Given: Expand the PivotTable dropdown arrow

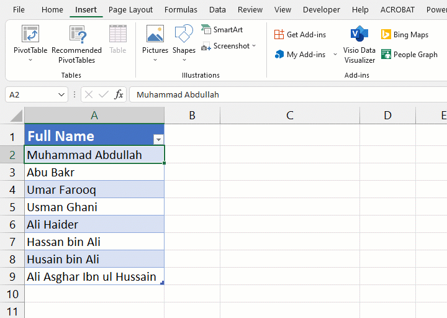Looking at the screenshot, I should coord(30,60).
